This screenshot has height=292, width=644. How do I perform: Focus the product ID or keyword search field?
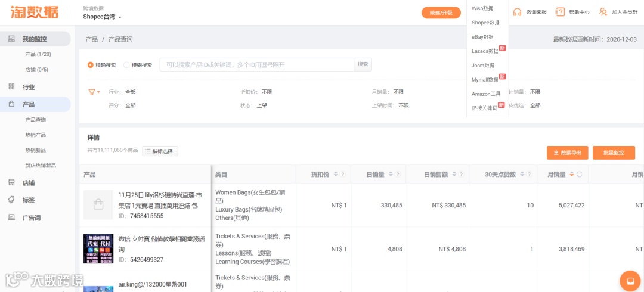pyautogui.click(x=256, y=65)
